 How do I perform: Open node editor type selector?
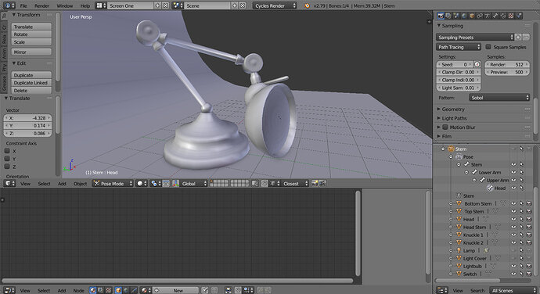coord(9,290)
